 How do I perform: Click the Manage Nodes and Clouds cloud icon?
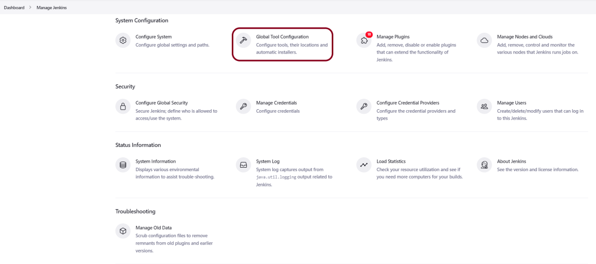484,41
